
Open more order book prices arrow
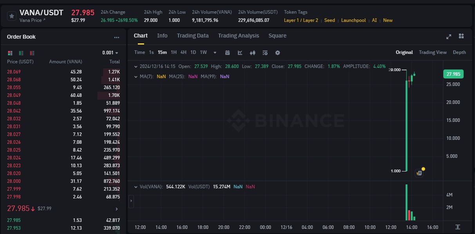tap(116, 209)
